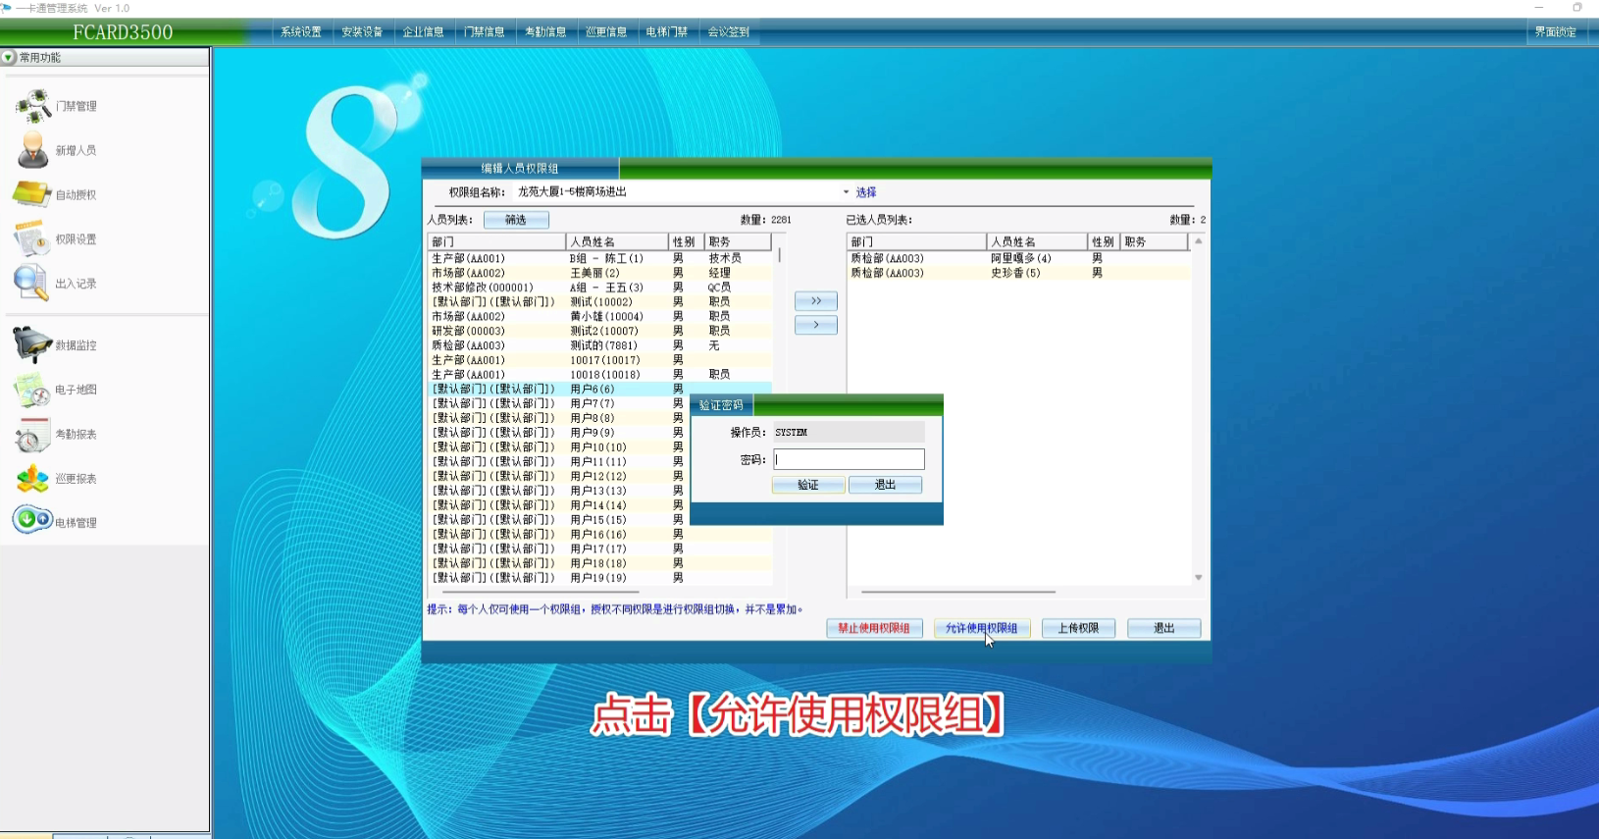1599x839 pixels.
Task: Open the 巡更报表 icon
Action: coord(32,478)
